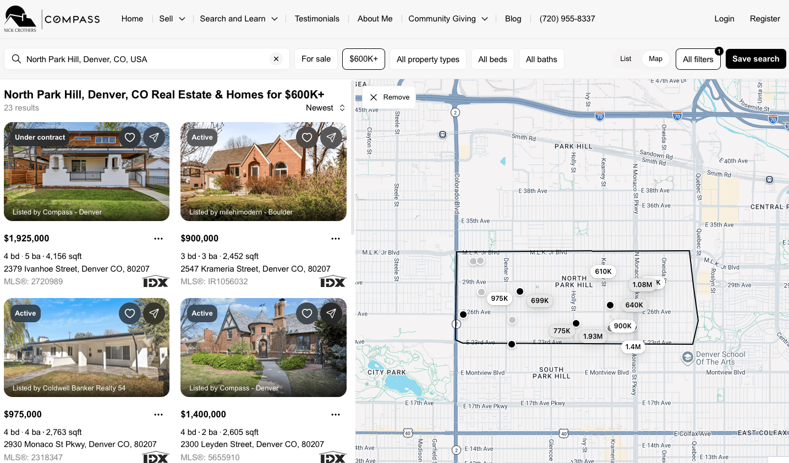Image resolution: width=789 pixels, height=463 pixels.
Task: Click the North Park Hill search input
Action: pos(146,59)
